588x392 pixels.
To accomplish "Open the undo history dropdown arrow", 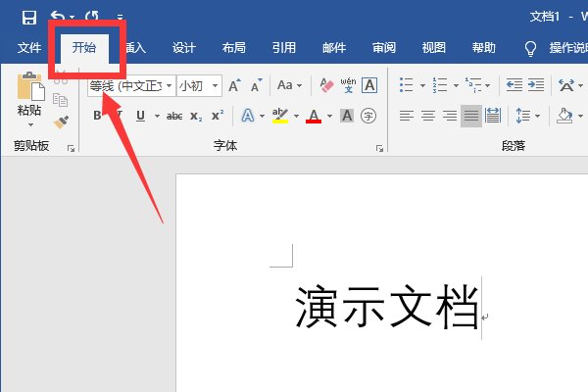I will (72, 17).
